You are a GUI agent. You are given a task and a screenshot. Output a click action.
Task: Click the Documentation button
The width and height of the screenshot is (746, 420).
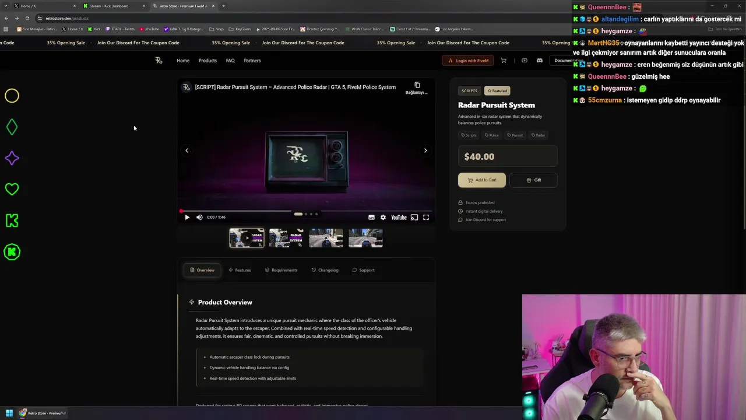point(569,60)
